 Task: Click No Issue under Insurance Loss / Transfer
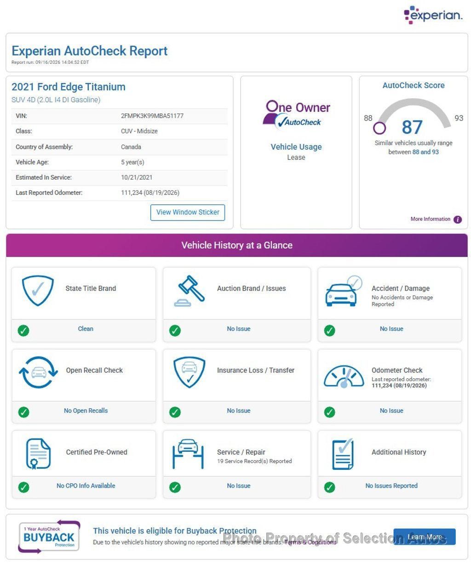coord(239,411)
